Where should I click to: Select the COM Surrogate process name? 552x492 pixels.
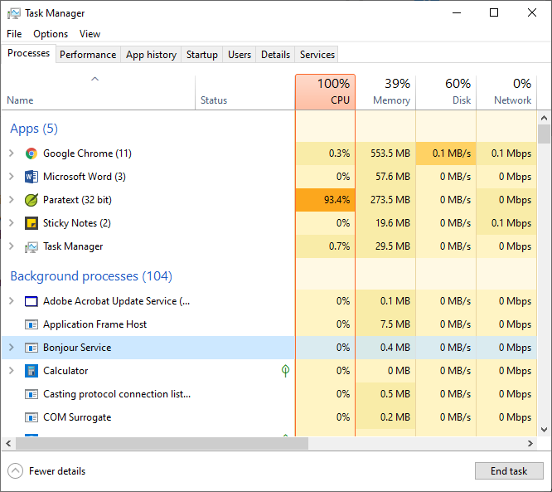(x=77, y=417)
